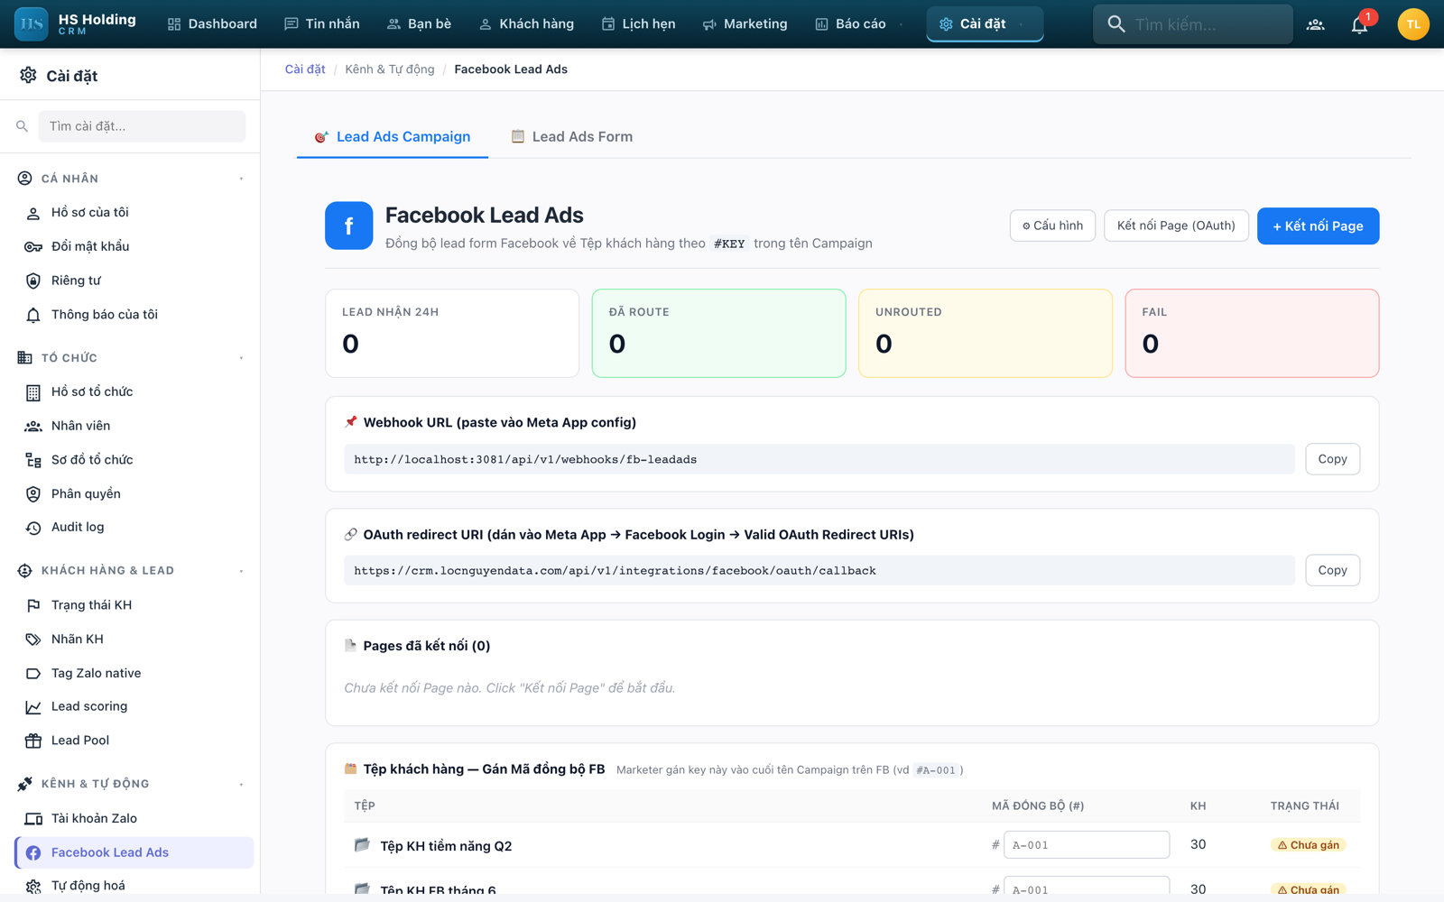Click the Thông báo của tôi bell icon
Viewport: 1444px width, 902px height.
(33, 315)
